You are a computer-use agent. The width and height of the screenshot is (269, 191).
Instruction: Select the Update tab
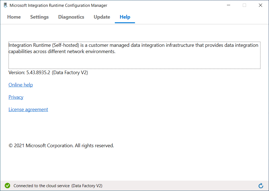[x=102, y=17]
